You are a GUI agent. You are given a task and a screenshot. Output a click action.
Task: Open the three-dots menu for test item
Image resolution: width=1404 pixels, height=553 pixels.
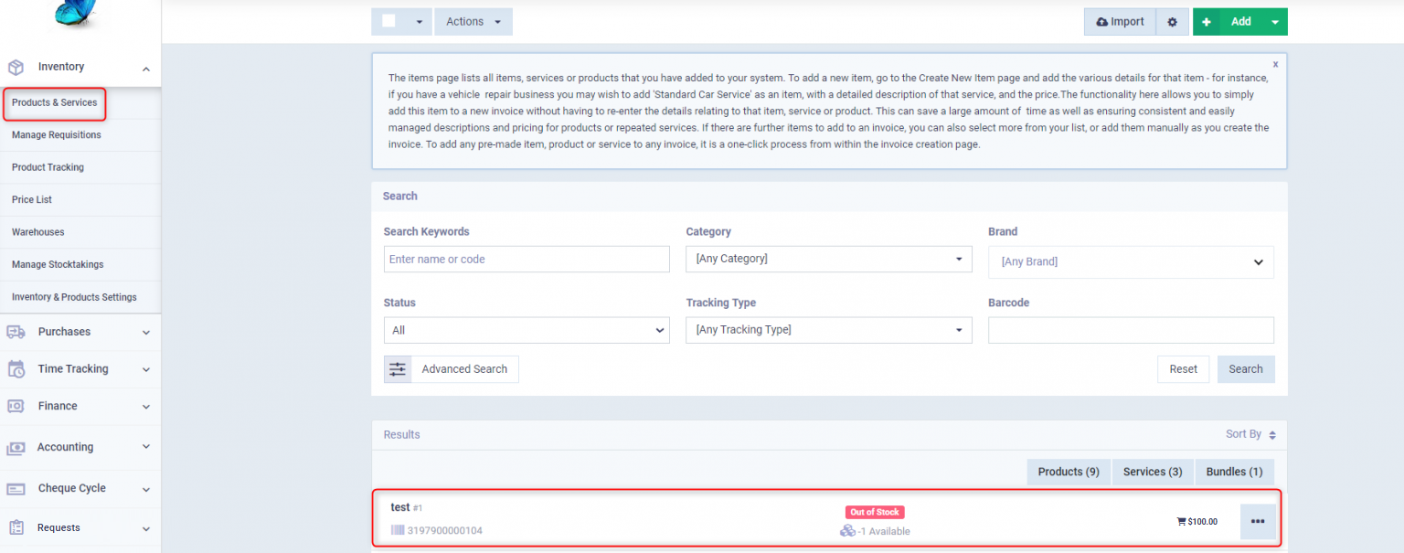point(1257,521)
